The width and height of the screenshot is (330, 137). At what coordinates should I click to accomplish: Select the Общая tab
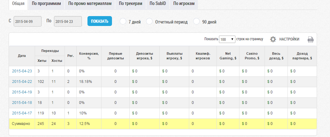point(18,4)
